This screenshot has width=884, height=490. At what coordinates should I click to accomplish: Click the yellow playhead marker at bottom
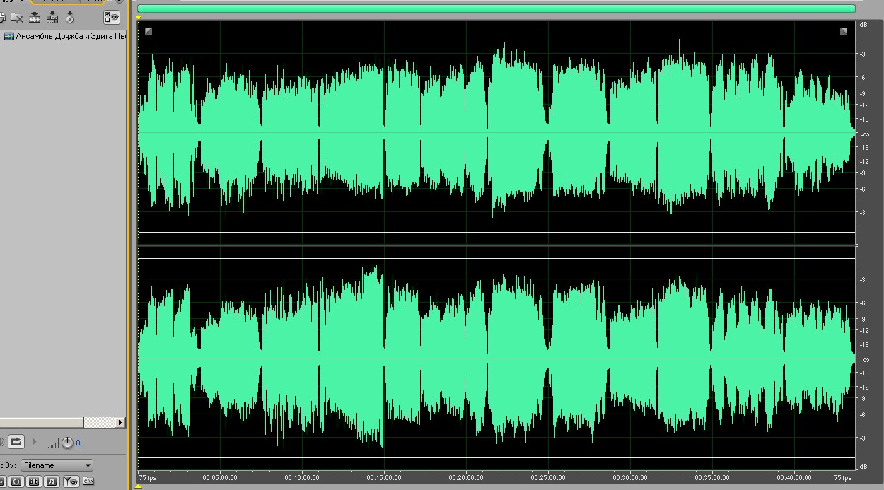coord(138,486)
